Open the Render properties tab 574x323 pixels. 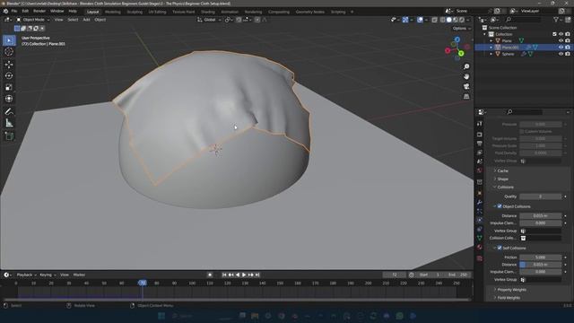480,135
